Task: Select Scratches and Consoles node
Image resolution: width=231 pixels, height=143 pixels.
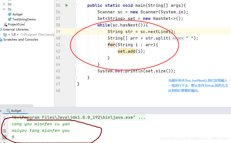Action: (21, 40)
